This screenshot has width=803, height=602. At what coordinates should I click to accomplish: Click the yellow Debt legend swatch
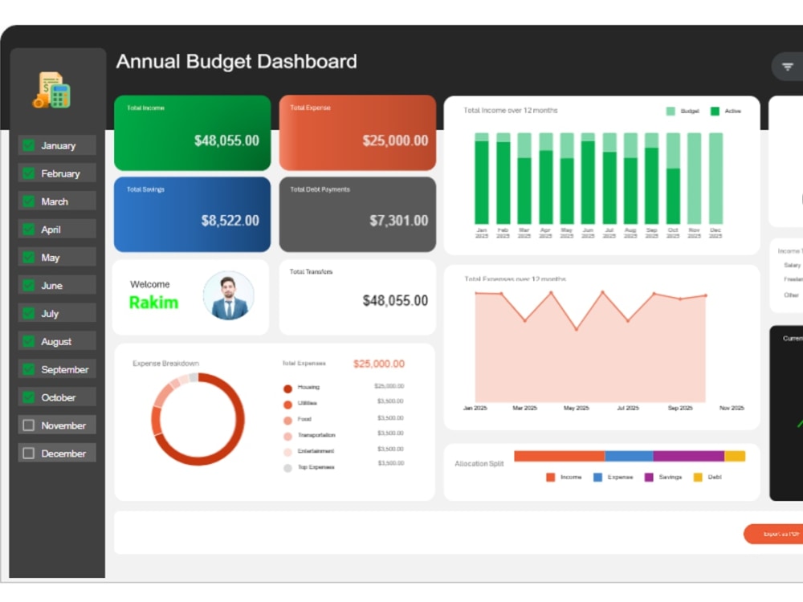pyautogui.click(x=698, y=477)
